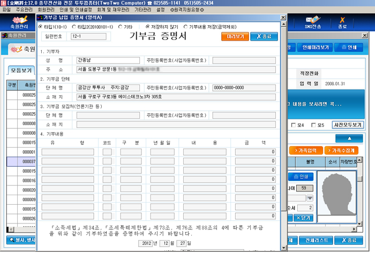Click the 전체리스트 button
Viewport: 375px width, 262px height.
[316, 240]
